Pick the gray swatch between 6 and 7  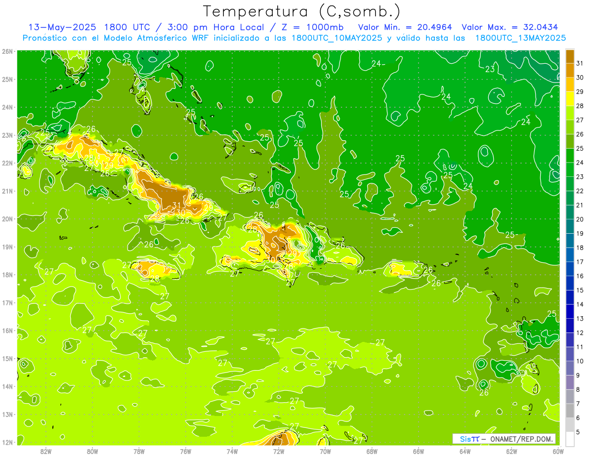tap(570, 411)
